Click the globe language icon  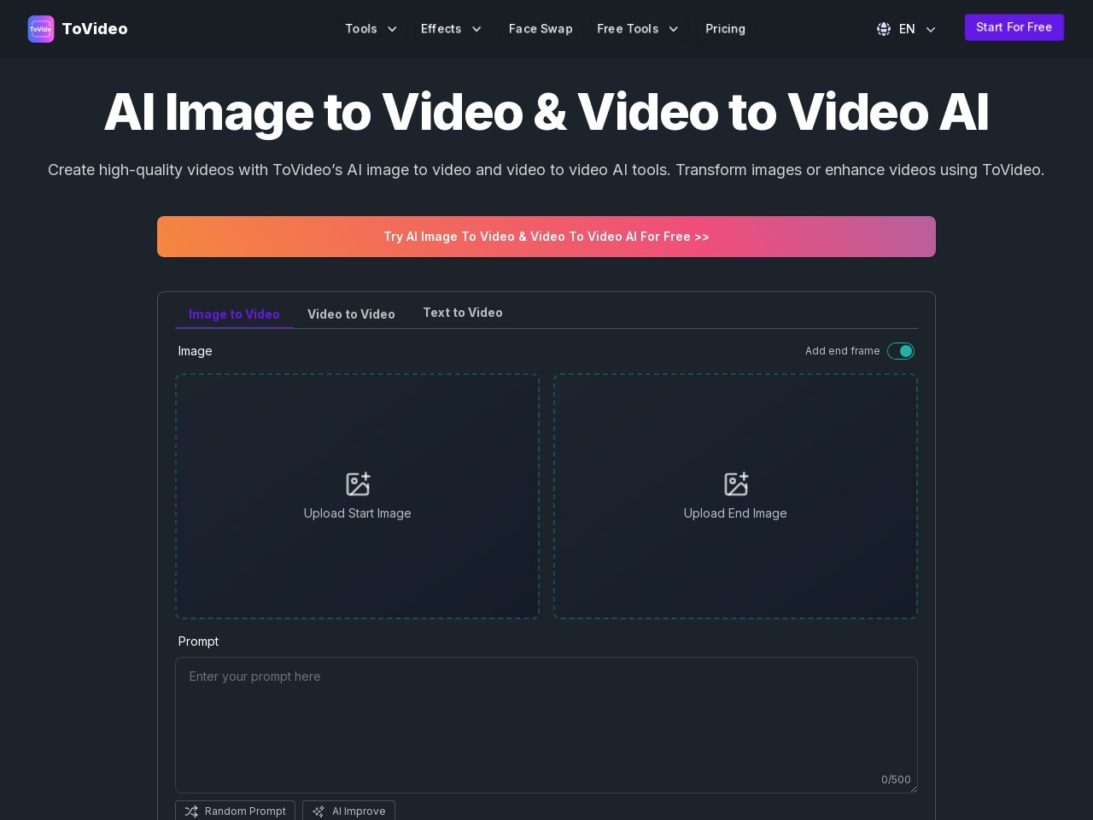(x=884, y=29)
